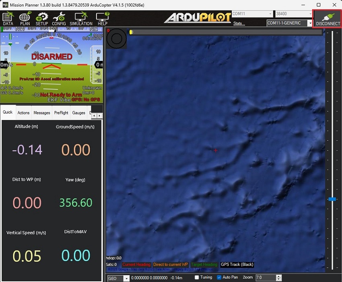Enable the Tuning checkbox
Screen dimensions: 342x282
point(197,278)
